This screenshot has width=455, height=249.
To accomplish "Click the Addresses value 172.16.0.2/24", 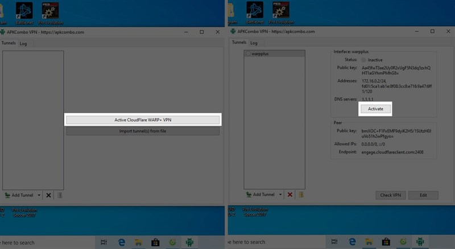I will (x=374, y=81).
